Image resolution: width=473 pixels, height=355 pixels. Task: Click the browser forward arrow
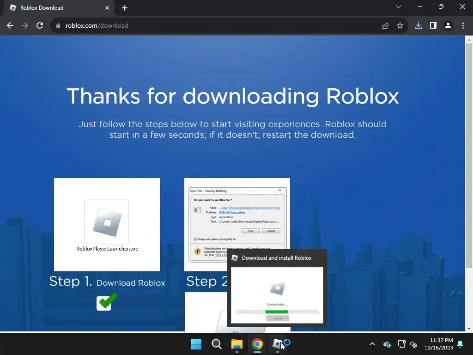(25, 26)
